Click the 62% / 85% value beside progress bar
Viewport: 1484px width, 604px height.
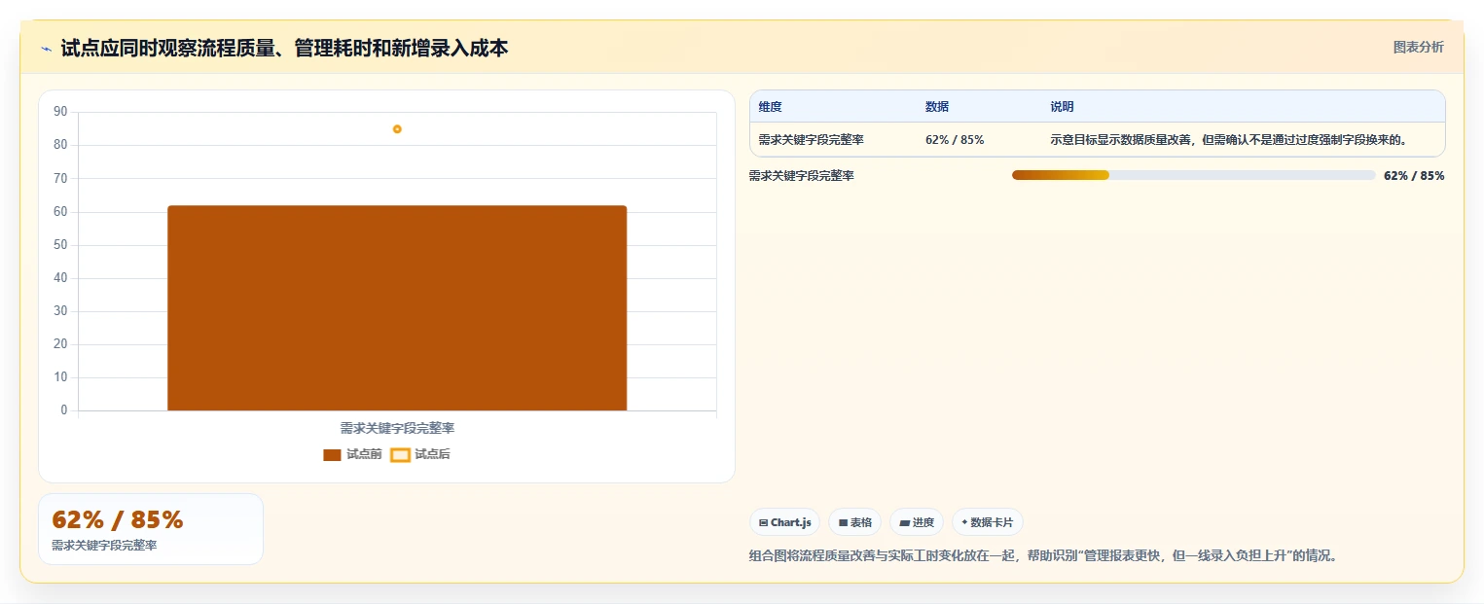(1414, 176)
